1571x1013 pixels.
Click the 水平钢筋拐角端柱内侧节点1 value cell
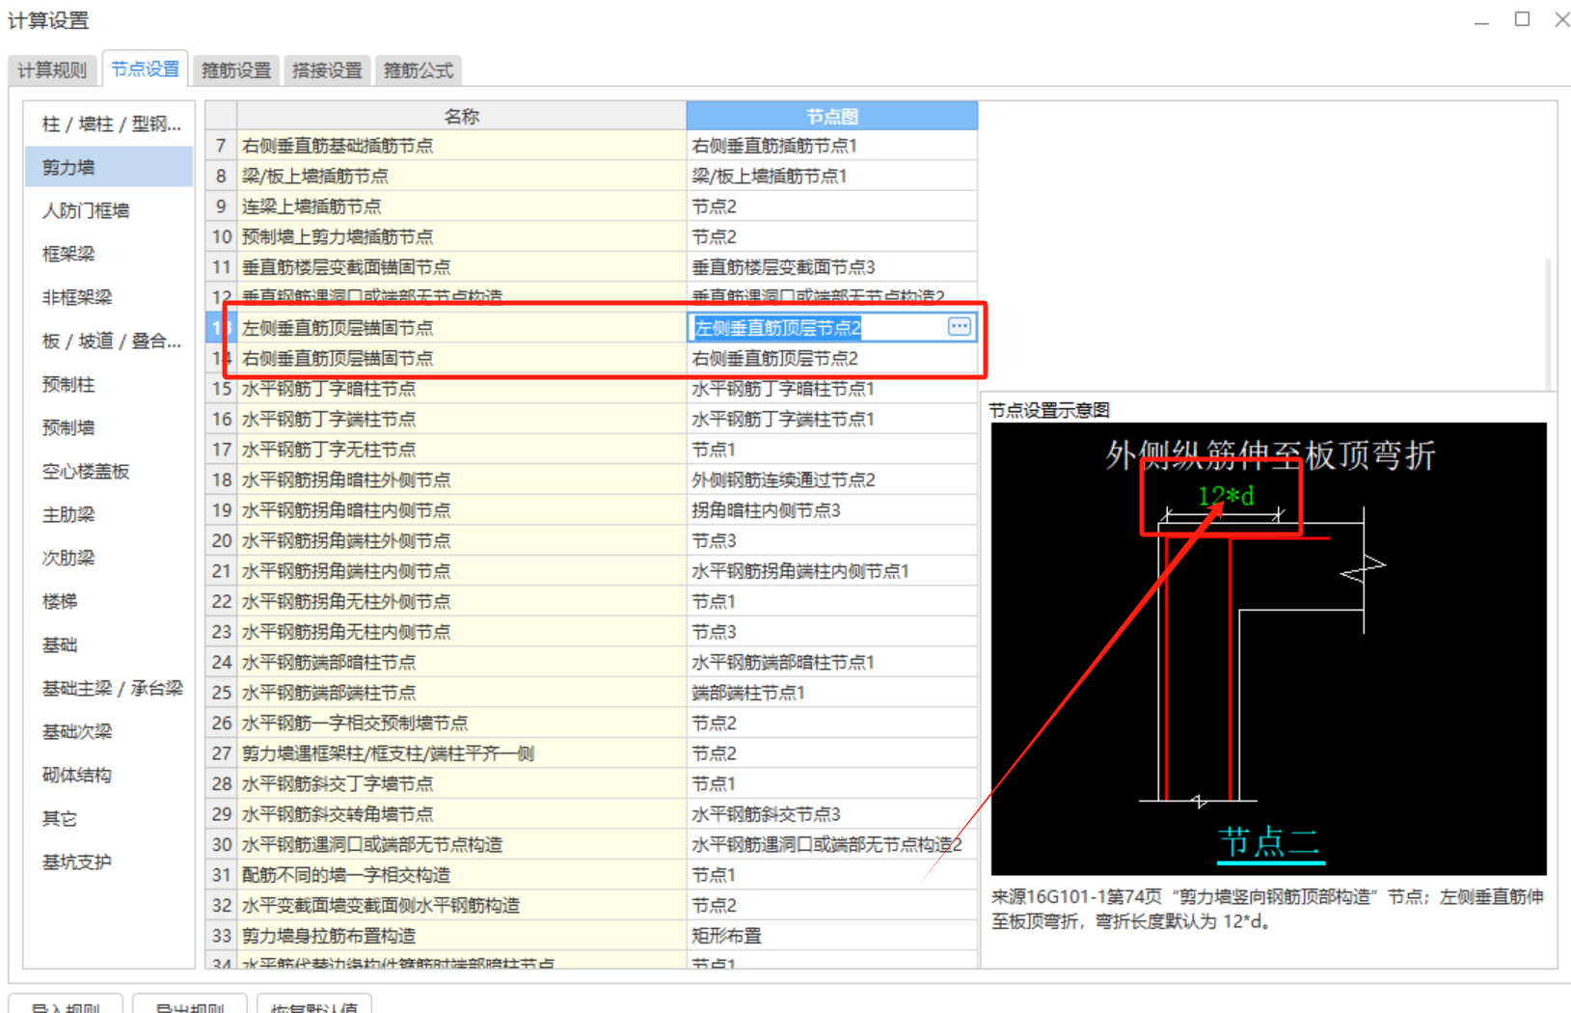(x=832, y=571)
